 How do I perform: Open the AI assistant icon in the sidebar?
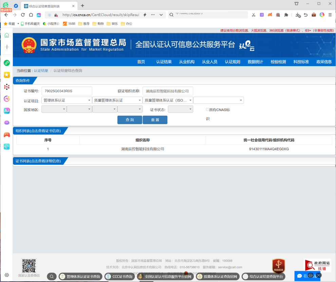point(6,110)
